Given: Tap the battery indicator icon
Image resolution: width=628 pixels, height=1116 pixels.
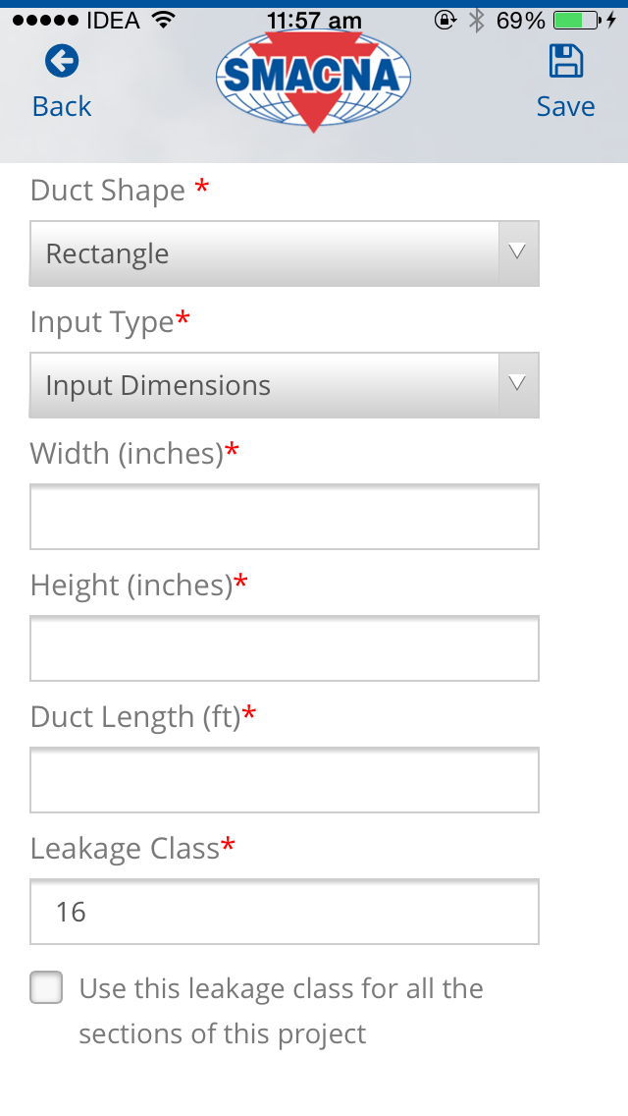Looking at the screenshot, I should click(579, 21).
